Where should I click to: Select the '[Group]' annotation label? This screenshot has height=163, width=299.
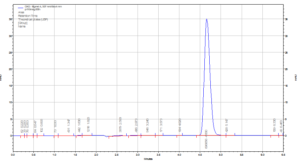tap(23, 23)
